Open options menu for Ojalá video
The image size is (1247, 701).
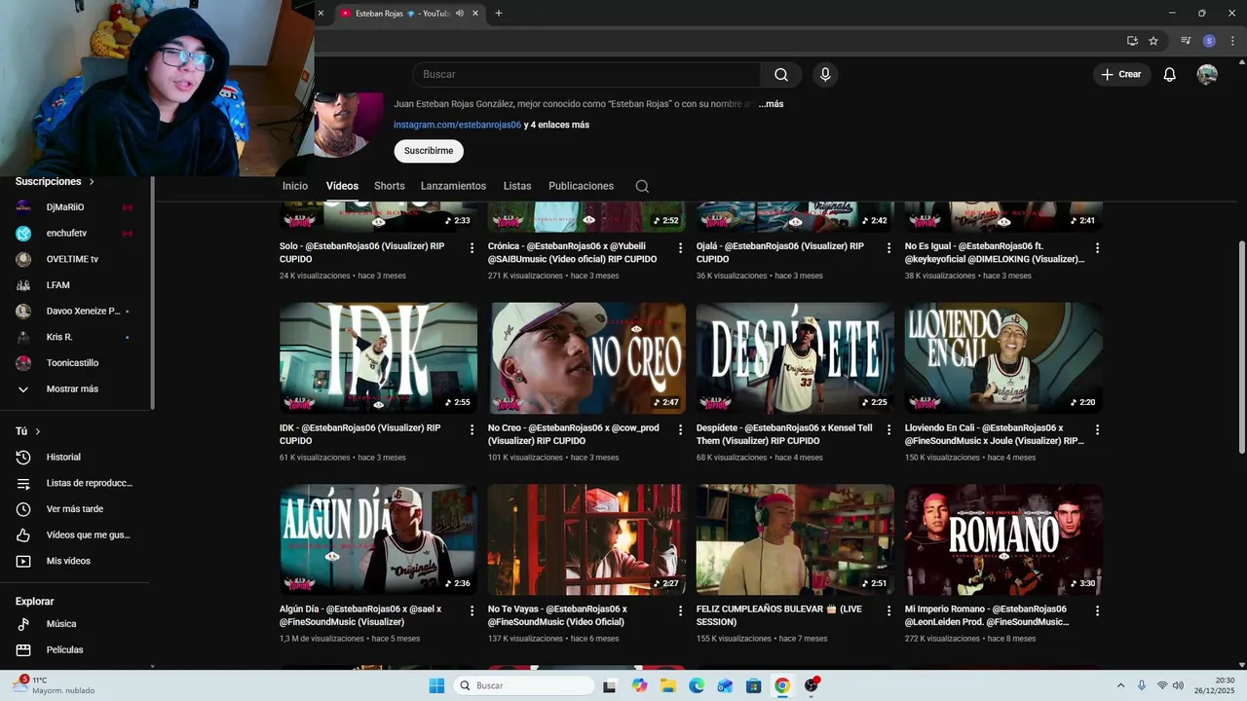(x=888, y=248)
